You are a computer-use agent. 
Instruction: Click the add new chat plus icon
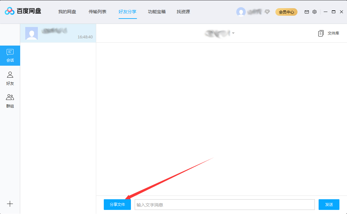pyautogui.click(x=10, y=204)
